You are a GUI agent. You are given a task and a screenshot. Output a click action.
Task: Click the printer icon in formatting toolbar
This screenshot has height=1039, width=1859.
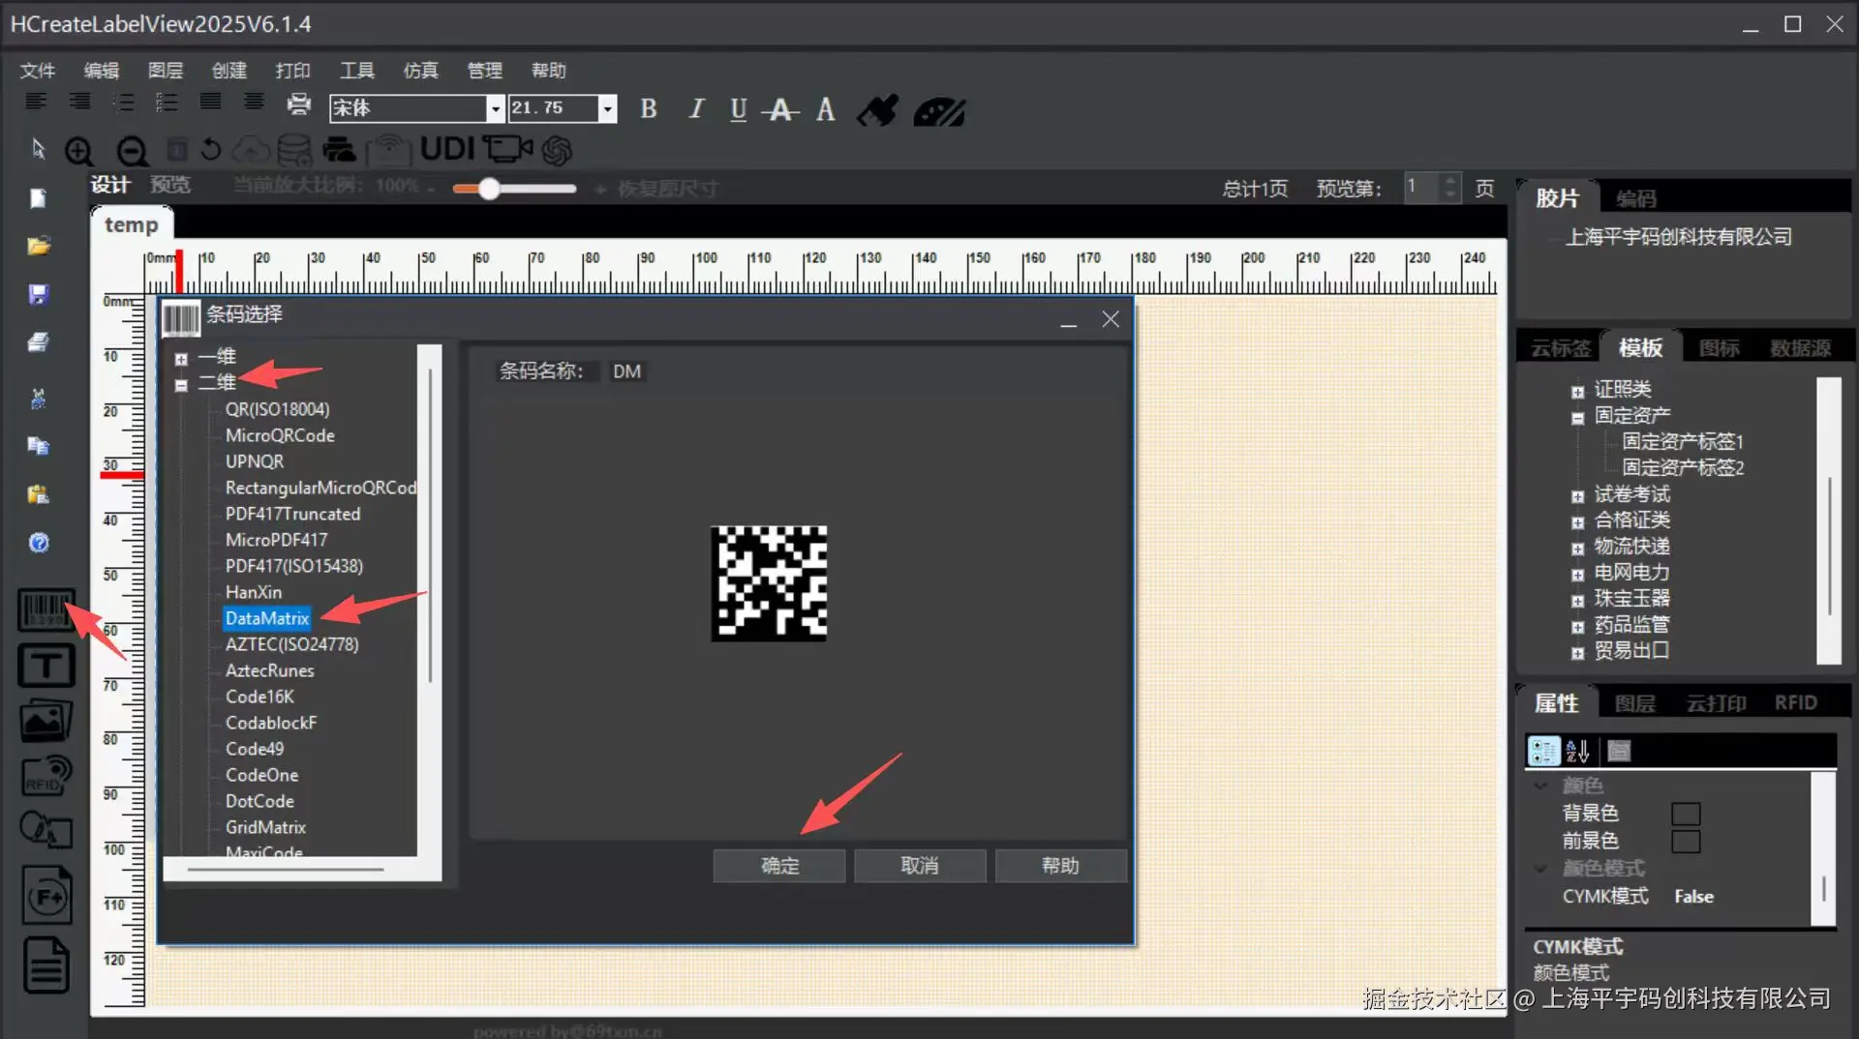[x=299, y=104]
